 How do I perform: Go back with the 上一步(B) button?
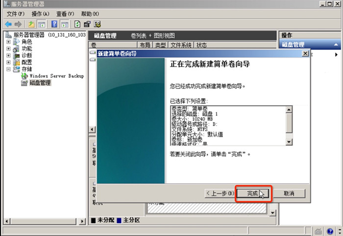point(220,193)
